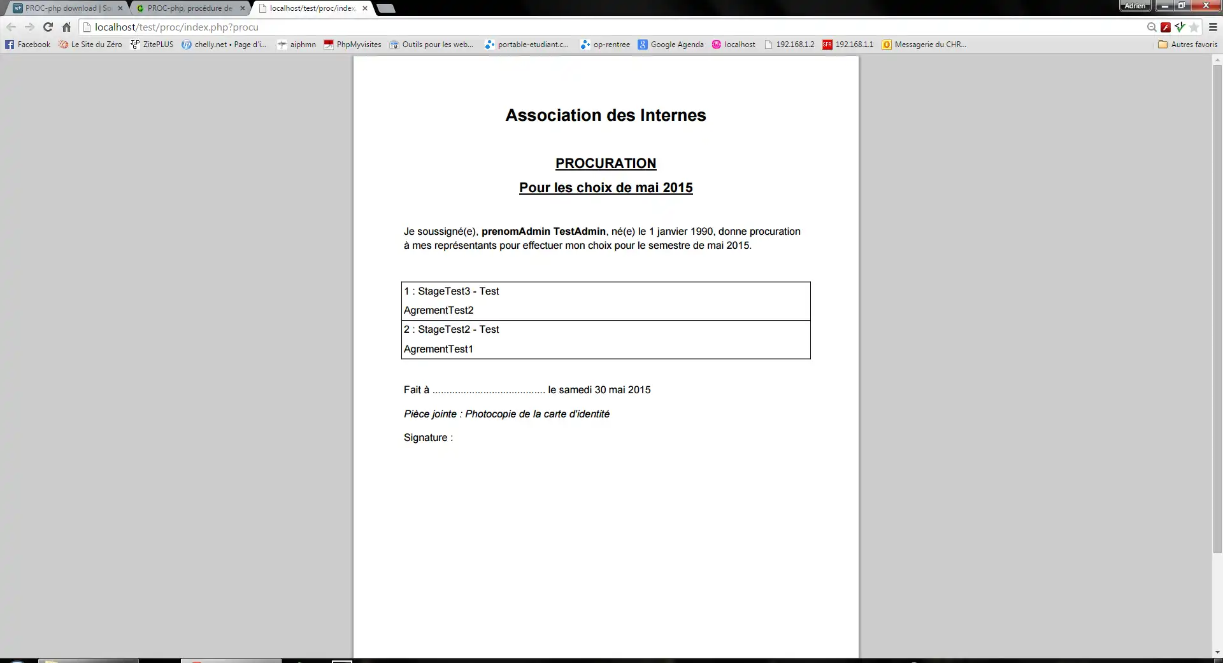Open Outils pour les web bookmark
The height and width of the screenshot is (663, 1223).
(x=431, y=45)
